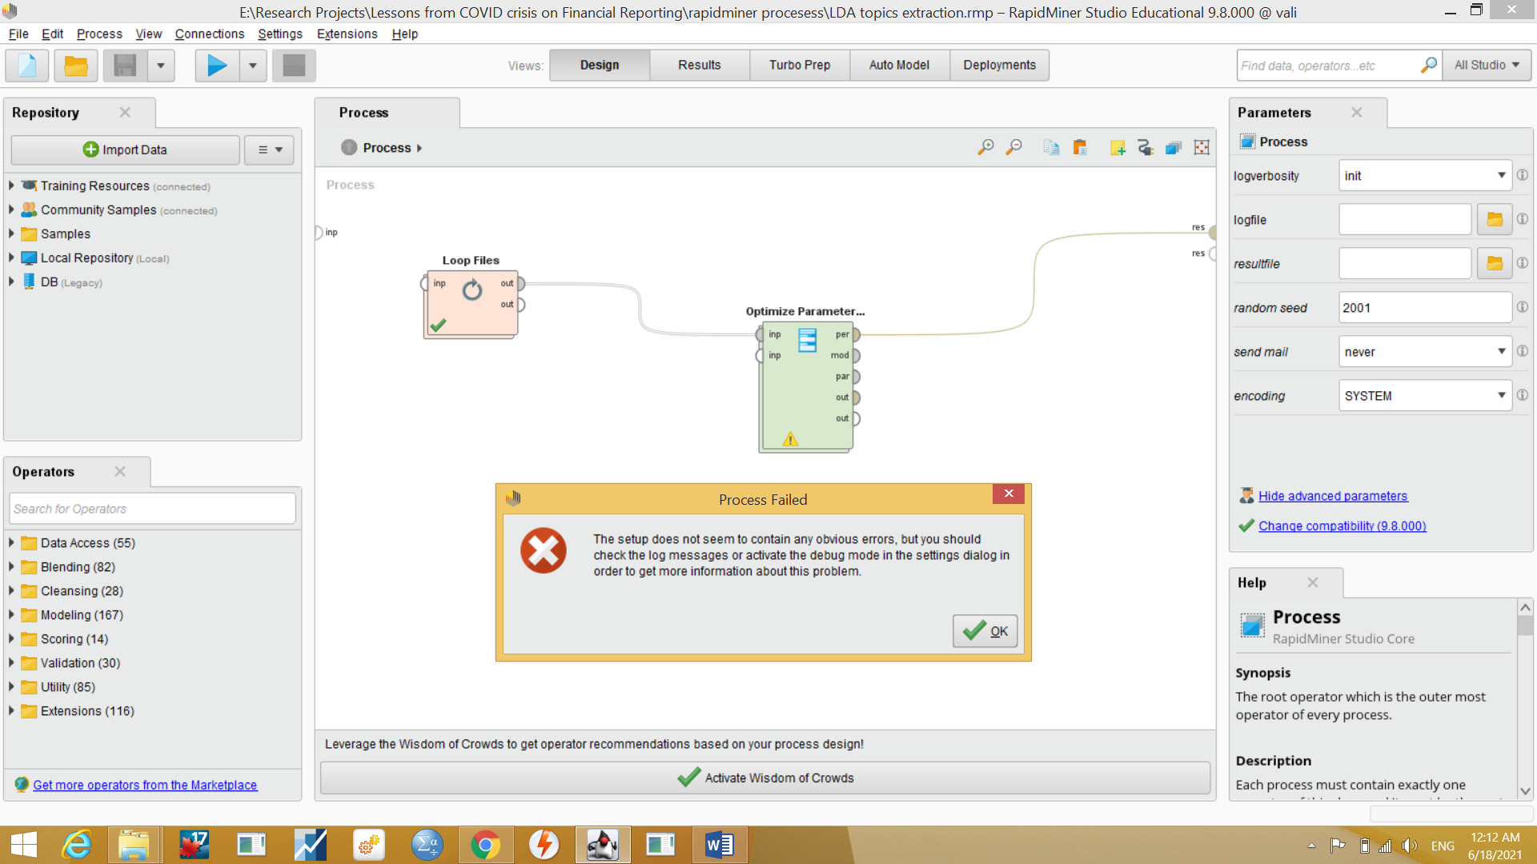This screenshot has width=1537, height=864.
Task: Click the search magnifier in global search
Action: (x=1428, y=65)
